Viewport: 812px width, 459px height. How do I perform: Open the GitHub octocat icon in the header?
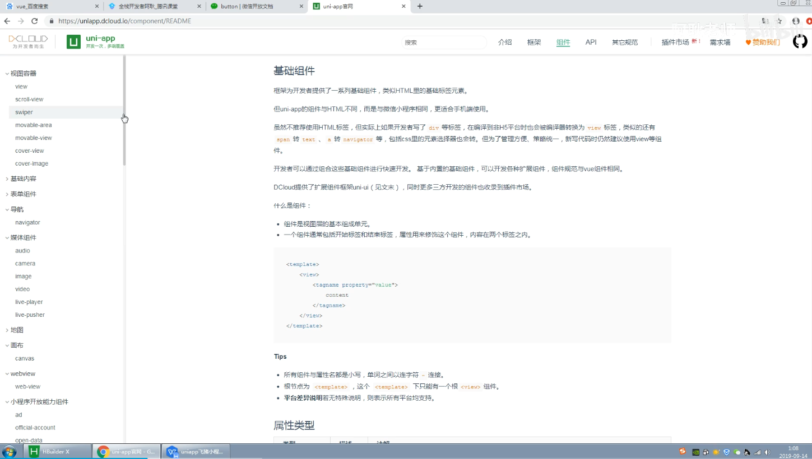click(x=800, y=41)
